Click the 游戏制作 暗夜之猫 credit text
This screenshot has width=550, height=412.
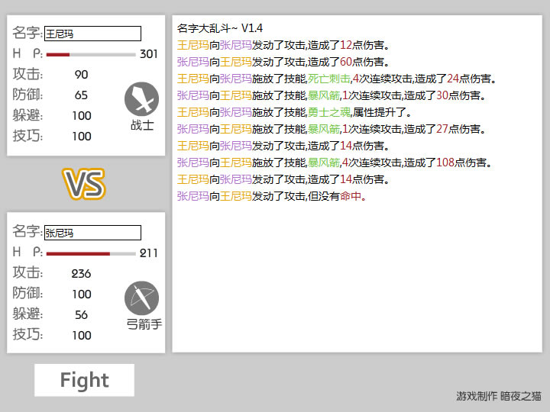click(499, 396)
